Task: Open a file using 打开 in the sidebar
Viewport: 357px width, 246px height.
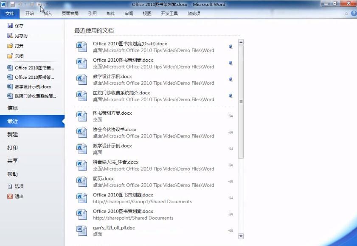Action: [x=15, y=46]
